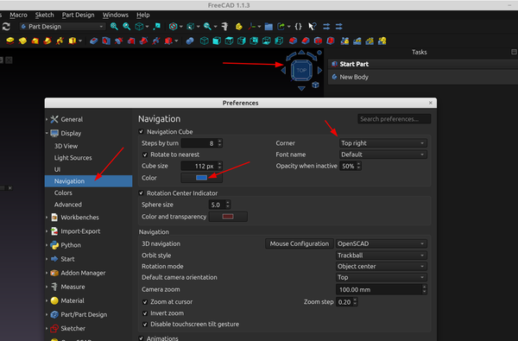The width and height of the screenshot is (518, 341).
Task: Select Sketcher in preferences tree
Action: click(x=73, y=328)
